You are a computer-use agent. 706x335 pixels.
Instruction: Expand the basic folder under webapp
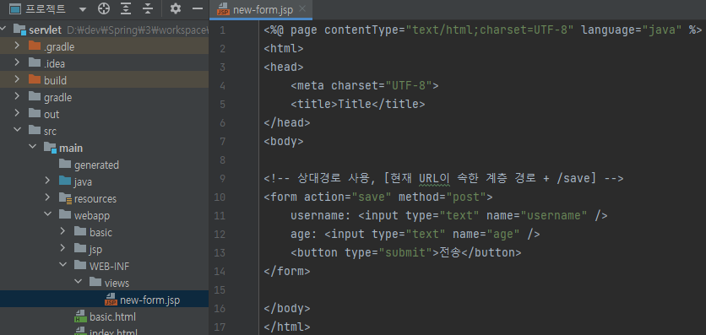[63, 232]
